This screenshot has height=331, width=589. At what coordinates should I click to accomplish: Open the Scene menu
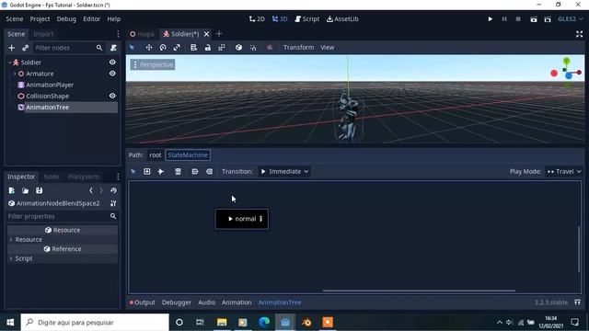point(15,18)
